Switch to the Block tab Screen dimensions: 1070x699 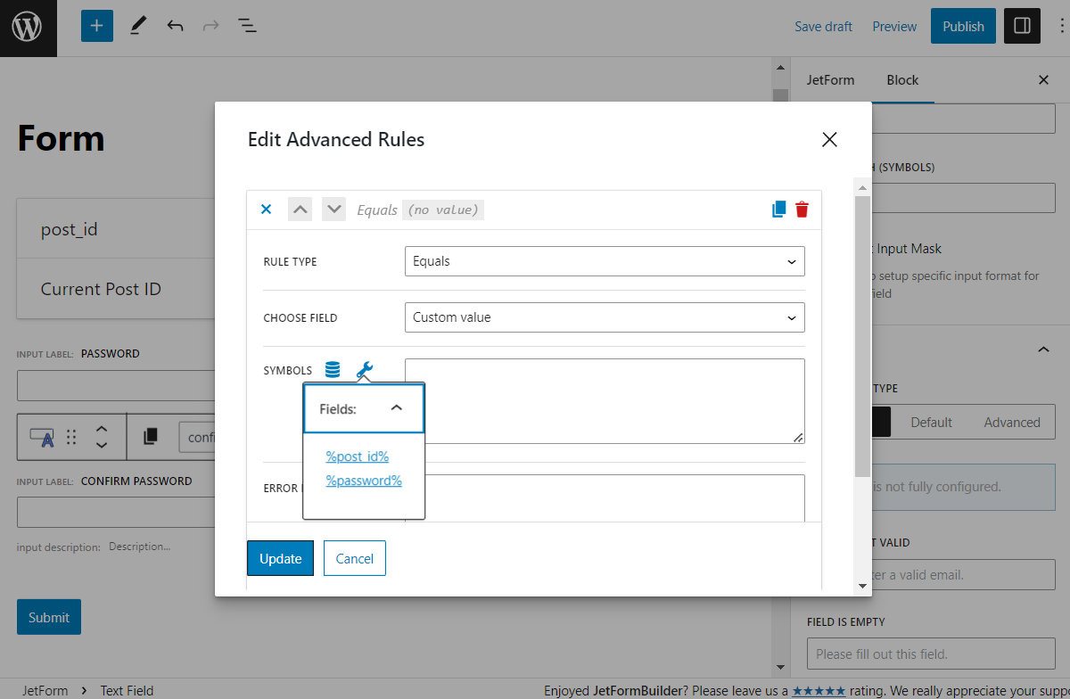[x=901, y=80]
